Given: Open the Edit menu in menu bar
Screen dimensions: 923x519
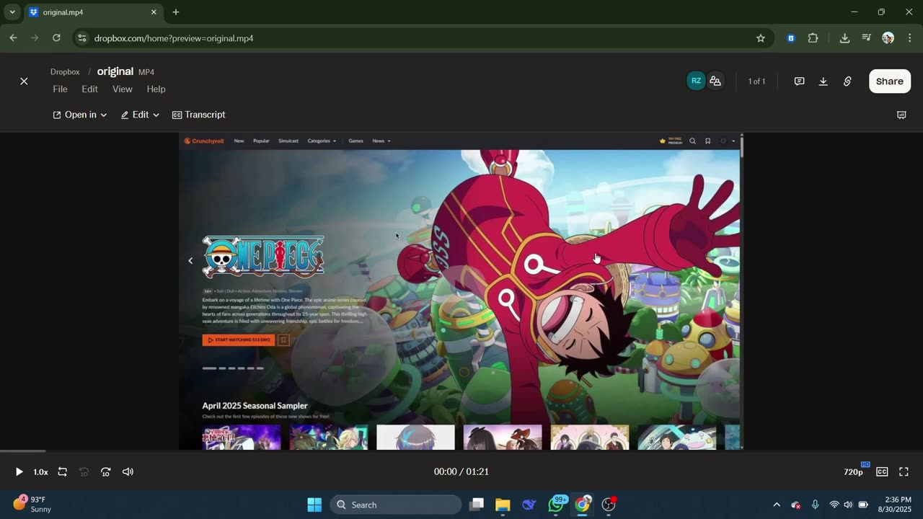Looking at the screenshot, I should 89,89.
